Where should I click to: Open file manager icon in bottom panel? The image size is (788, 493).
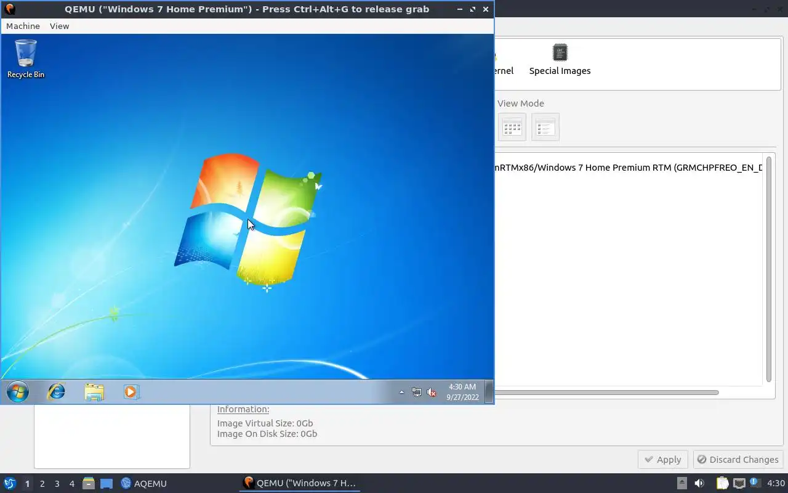[x=88, y=484]
